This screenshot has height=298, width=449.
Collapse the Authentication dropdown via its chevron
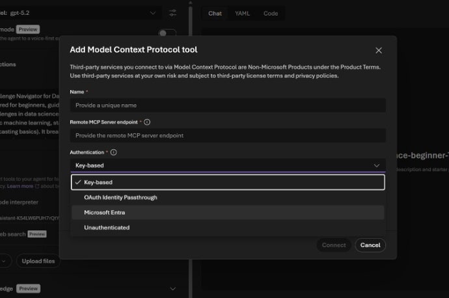[x=376, y=166]
